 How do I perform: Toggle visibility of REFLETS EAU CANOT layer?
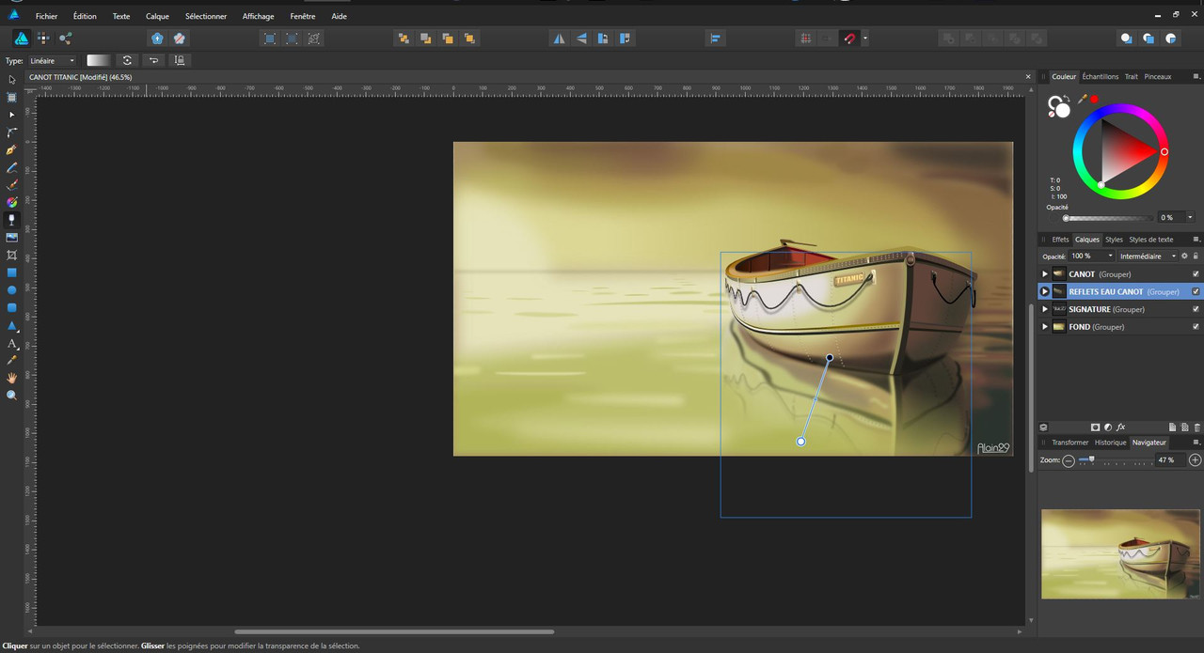click(1196, 291)
